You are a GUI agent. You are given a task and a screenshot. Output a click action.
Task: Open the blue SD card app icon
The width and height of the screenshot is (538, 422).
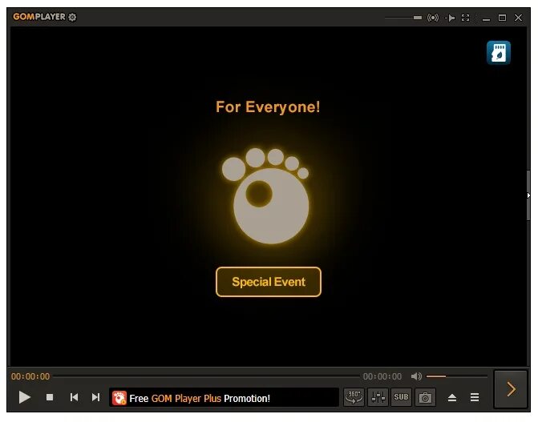click(x=499, y=53)
